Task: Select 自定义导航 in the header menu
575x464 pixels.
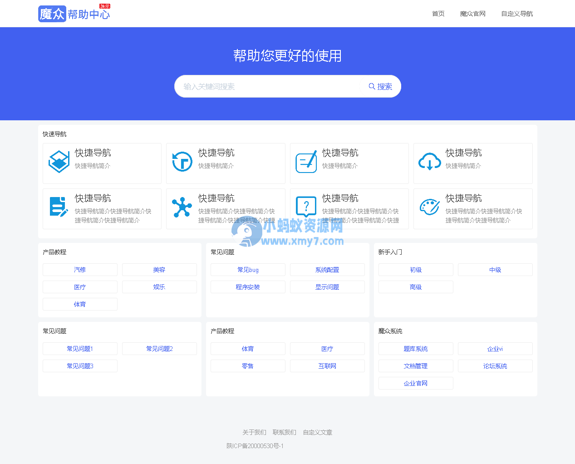Action: 517,14
